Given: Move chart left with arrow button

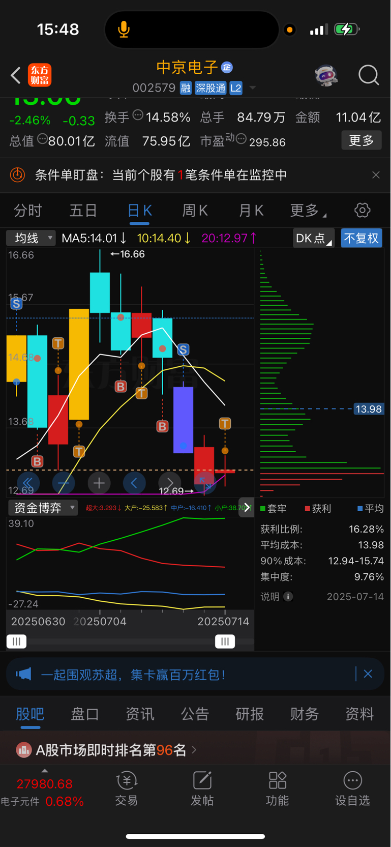Looking at the screenshot, I should 134,483.
